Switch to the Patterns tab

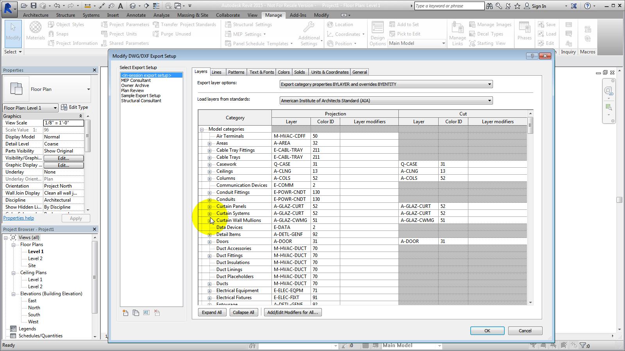[x=236, y=72]
